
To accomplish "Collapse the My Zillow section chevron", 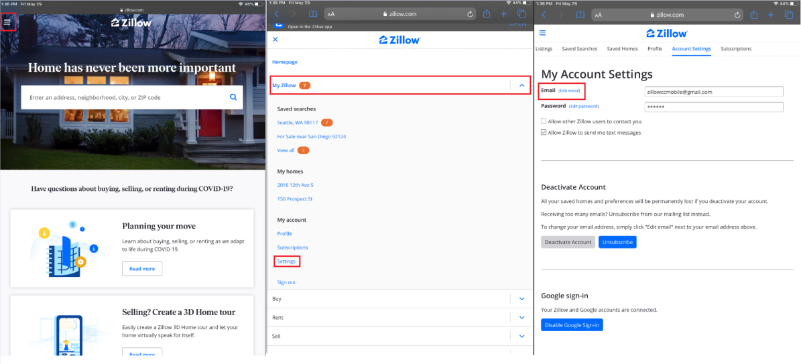I will click(x=521, y=85).
